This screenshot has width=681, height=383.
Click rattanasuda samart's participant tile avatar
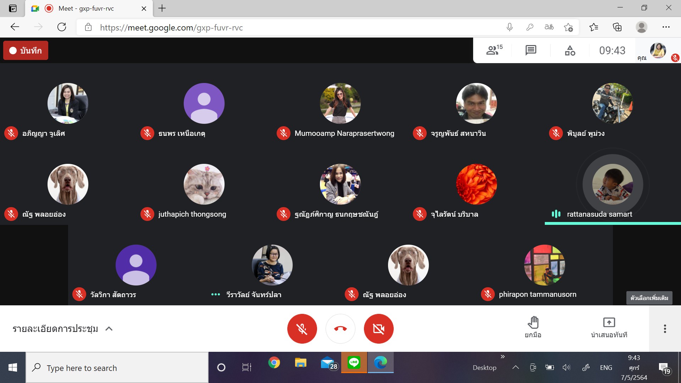click(x=612, y=184)
